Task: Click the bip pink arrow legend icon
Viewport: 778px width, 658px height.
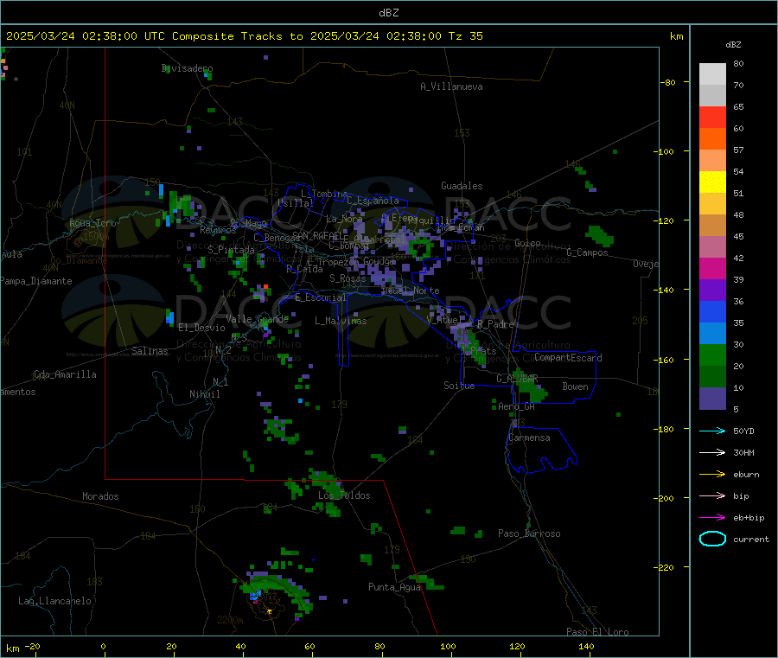Action: coord(712,495)
